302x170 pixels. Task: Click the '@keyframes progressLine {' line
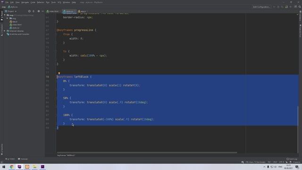pyautogui.click(x=76, y=30)
